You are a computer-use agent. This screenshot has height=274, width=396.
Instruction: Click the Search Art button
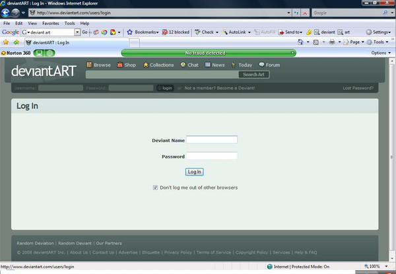click(x=254, y=75)
